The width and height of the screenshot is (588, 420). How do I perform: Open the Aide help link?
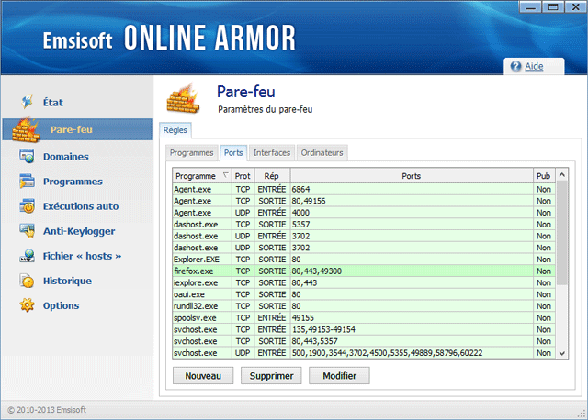[x=534, y=66]
